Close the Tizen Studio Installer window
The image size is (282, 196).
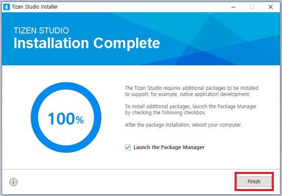[270, 7]
